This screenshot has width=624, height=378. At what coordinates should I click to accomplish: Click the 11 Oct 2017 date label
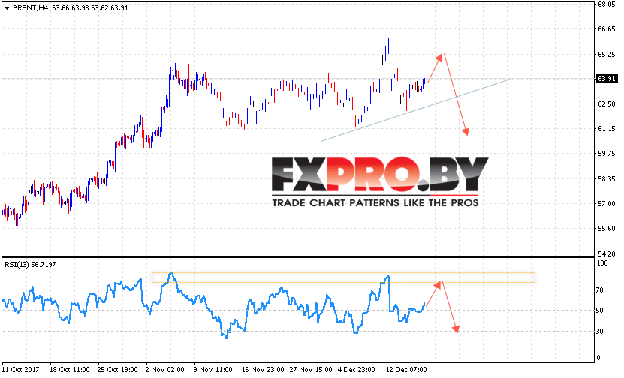click(21, 370)
